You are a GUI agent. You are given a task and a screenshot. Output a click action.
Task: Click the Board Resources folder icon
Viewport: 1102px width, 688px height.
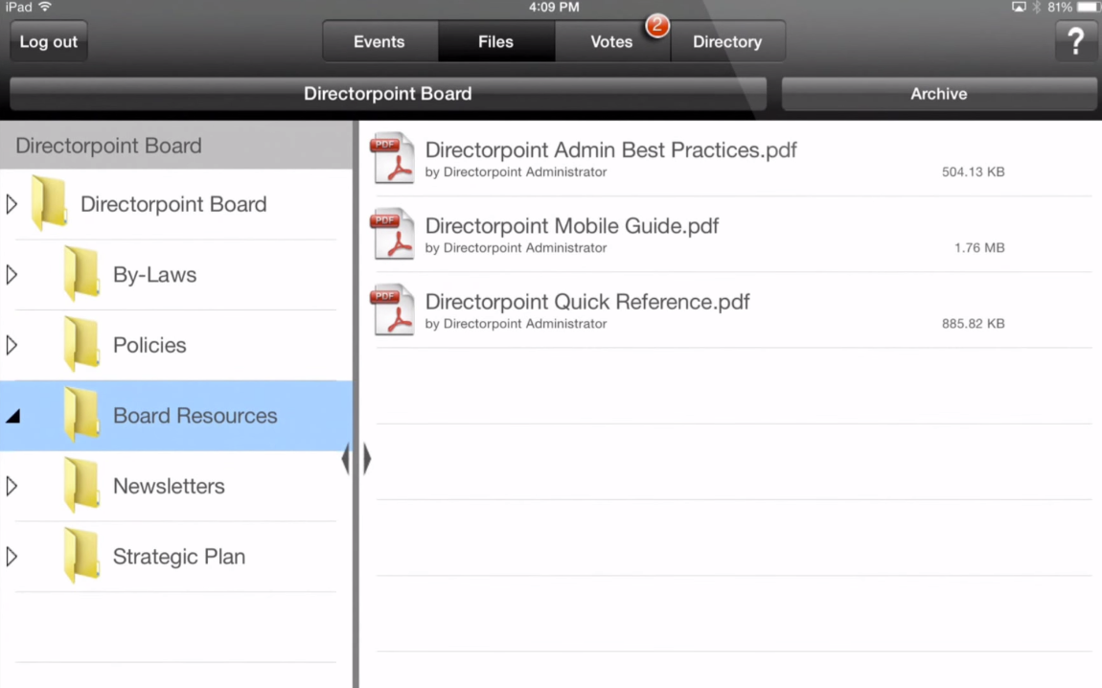(x=81, y=415)
